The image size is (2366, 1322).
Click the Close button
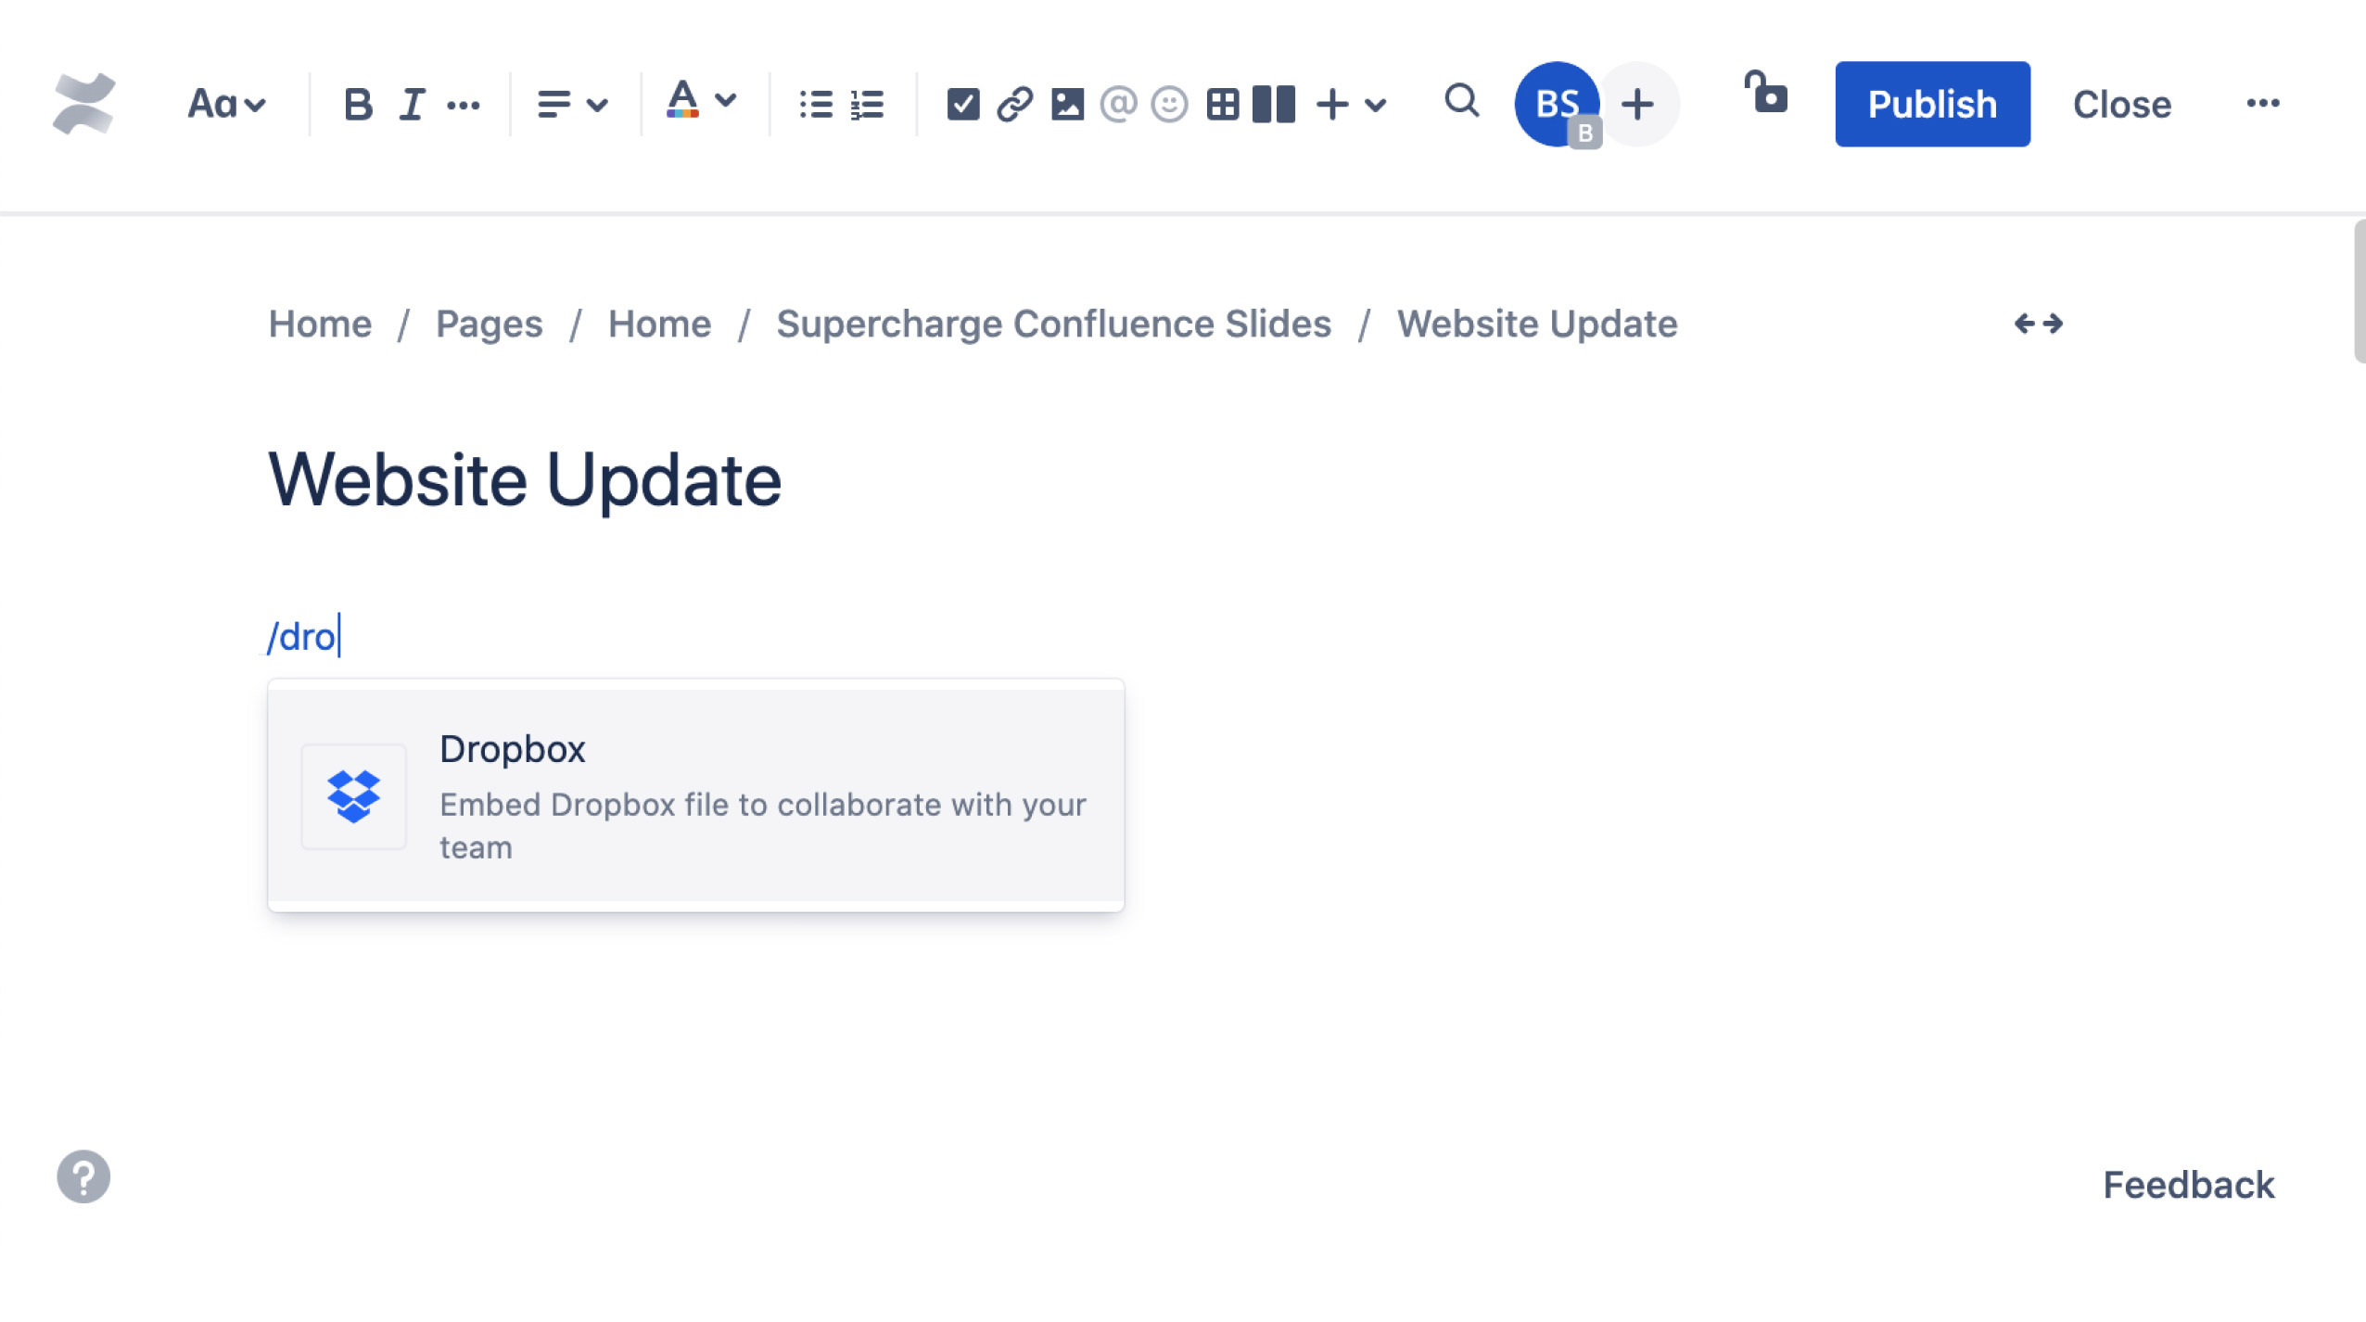click(x=2120, y=104)
